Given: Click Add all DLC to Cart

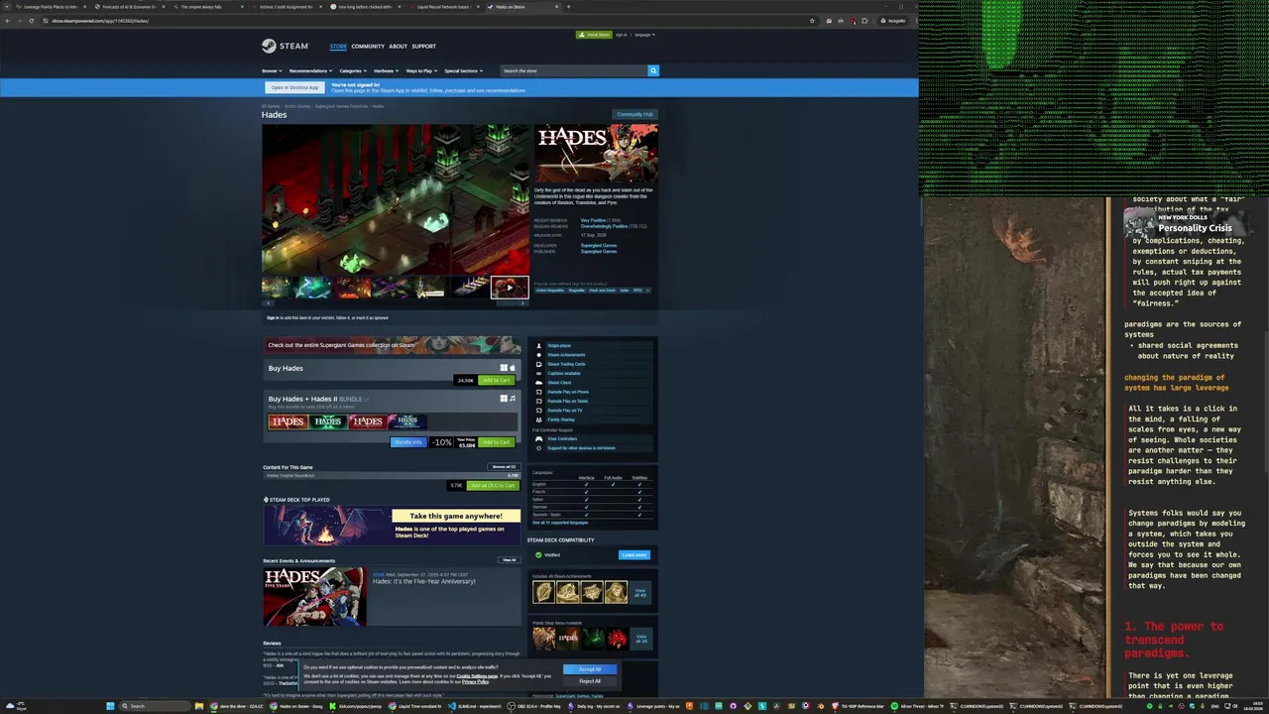Looking at the screenshot, I should click(x=493, y=485).
